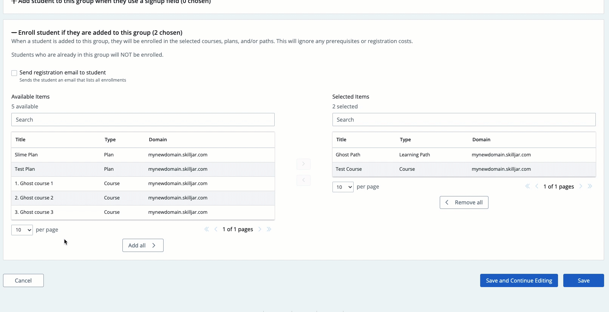Image resolution: width=609 pixels, height=312 pixels.
Task: Collapse the Enroll student section
Action: tap(14, 33)
